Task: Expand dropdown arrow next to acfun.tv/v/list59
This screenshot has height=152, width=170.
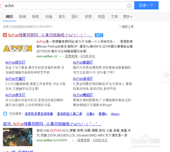Action: pos(73,140)
